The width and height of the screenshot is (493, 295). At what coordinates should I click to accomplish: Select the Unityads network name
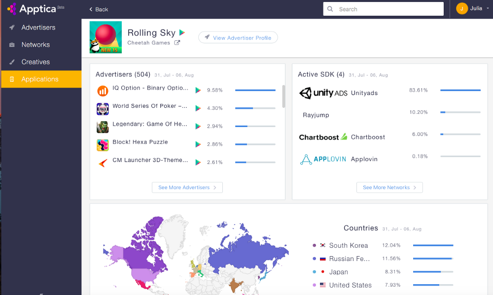(364, 93)
